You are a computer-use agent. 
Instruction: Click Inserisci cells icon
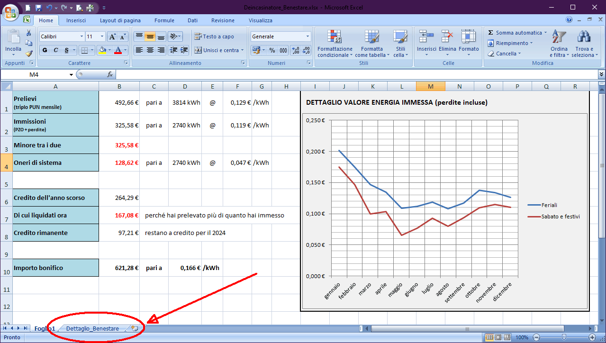426,44
